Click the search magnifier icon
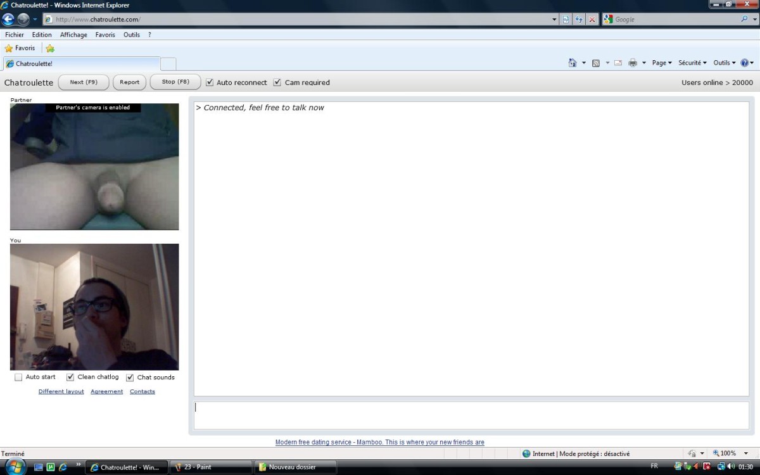Screen dimensions: 760x475 (744, 20)
